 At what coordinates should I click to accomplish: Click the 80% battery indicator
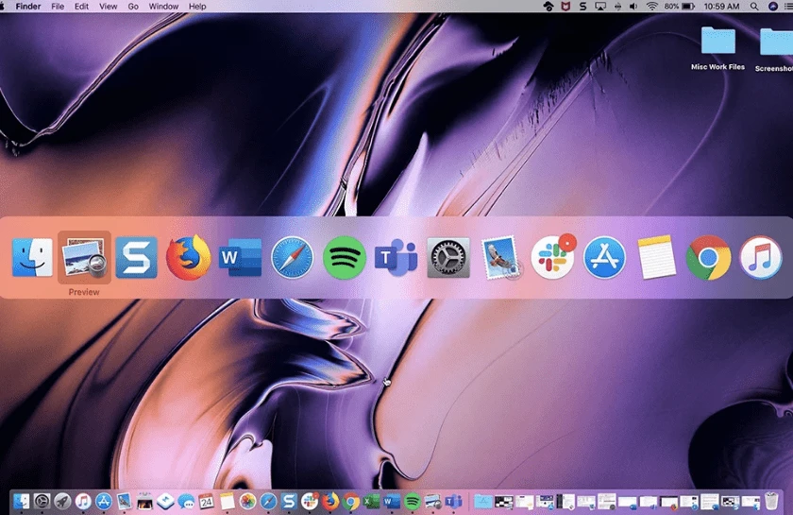pos(679,7)
